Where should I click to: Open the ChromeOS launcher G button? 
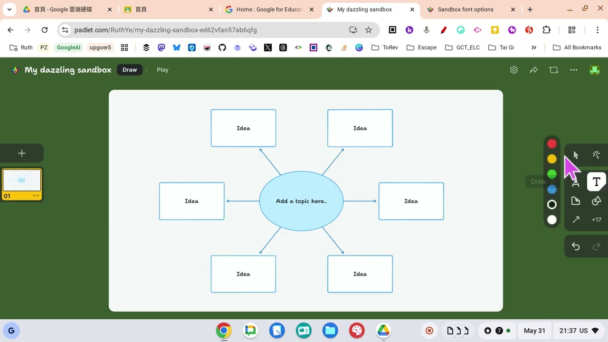click(11, 331)
